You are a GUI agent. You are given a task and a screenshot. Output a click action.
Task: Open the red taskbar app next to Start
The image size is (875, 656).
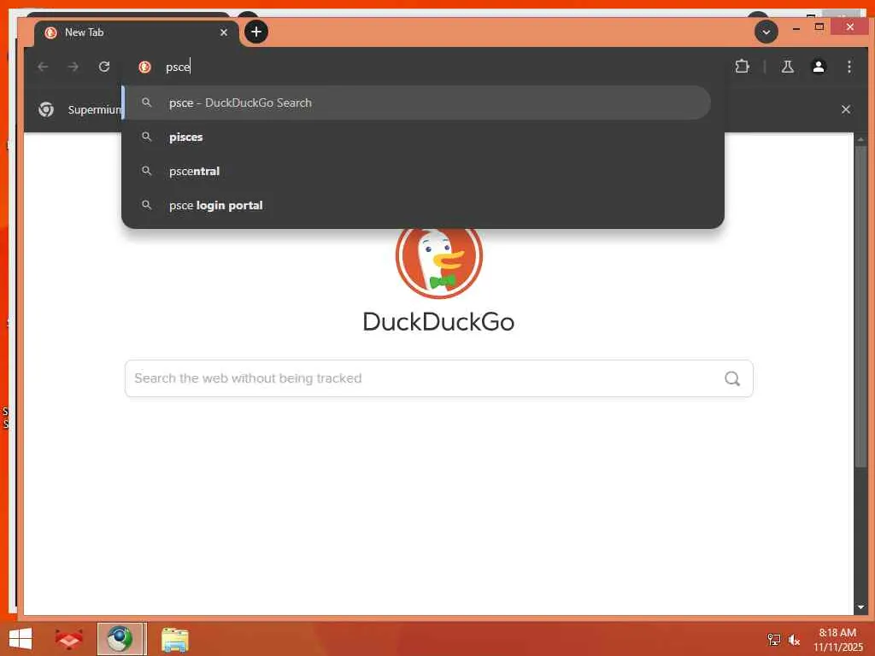[69, 639]
